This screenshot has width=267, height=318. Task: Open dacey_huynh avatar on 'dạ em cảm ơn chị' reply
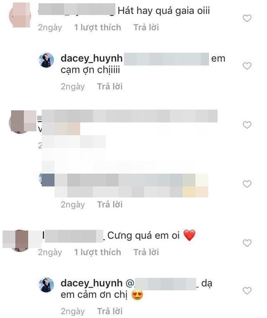click(46, 285)
